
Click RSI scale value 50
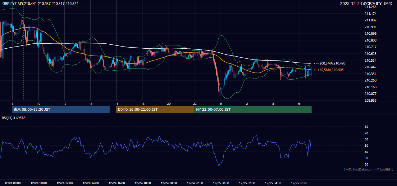click(366, 145)
